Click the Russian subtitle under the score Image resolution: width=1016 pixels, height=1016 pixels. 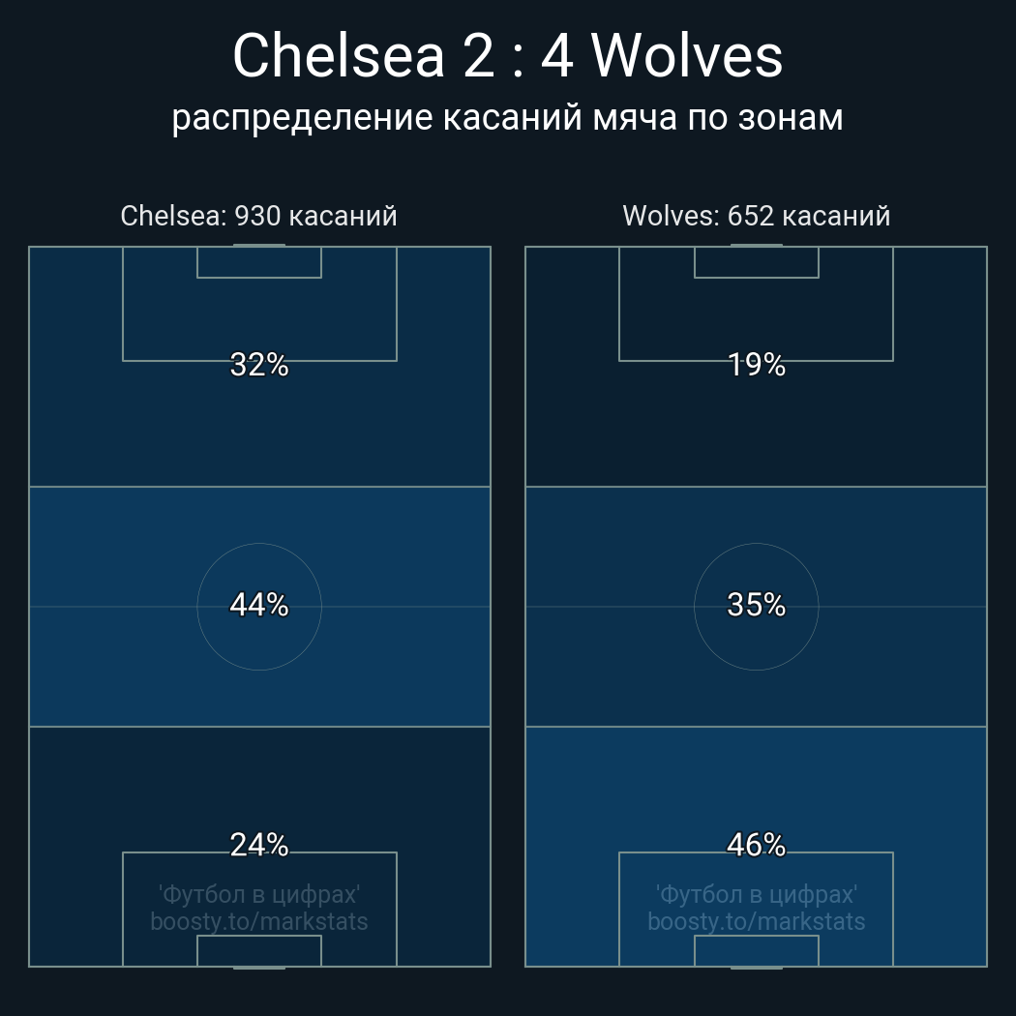click(507, 118)
